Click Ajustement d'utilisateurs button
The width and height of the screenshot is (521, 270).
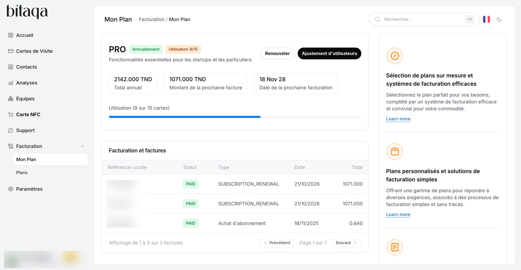point(329,54)
